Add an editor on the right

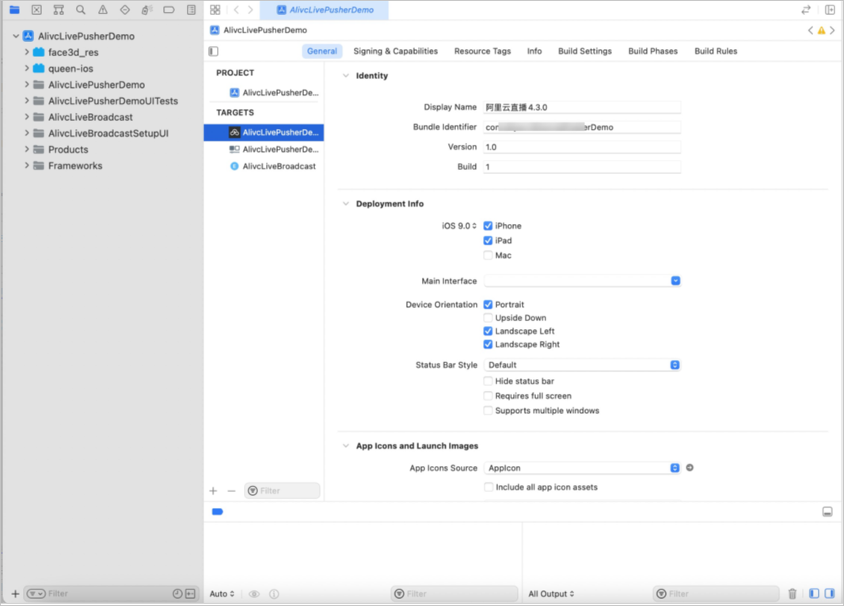(x=830, y=9)
